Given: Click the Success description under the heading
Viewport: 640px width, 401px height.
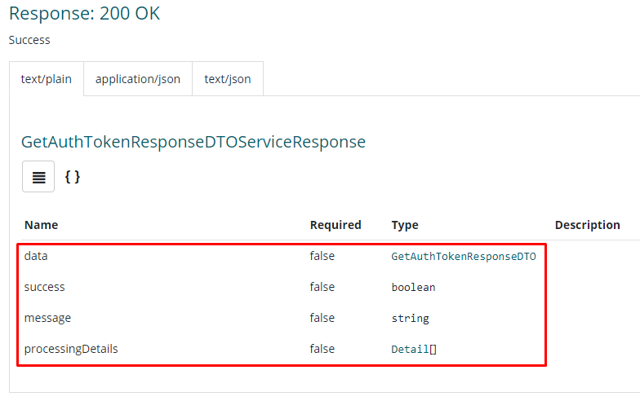Looking at the screenshot, I should [x=29, y=40].
